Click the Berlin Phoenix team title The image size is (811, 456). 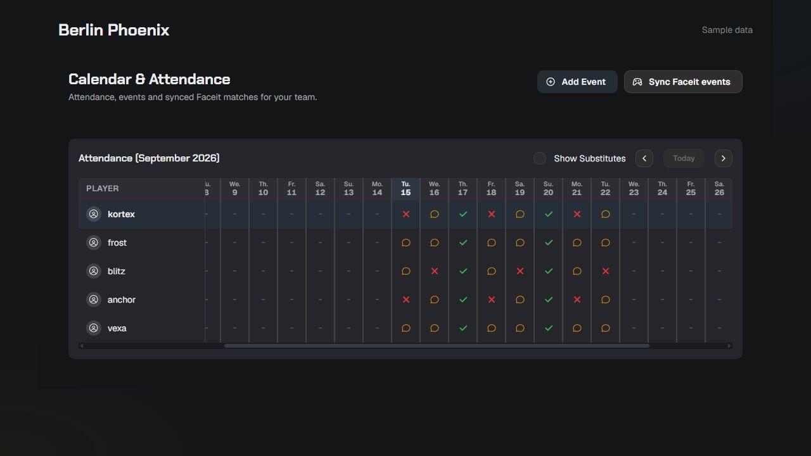(114, 30)
